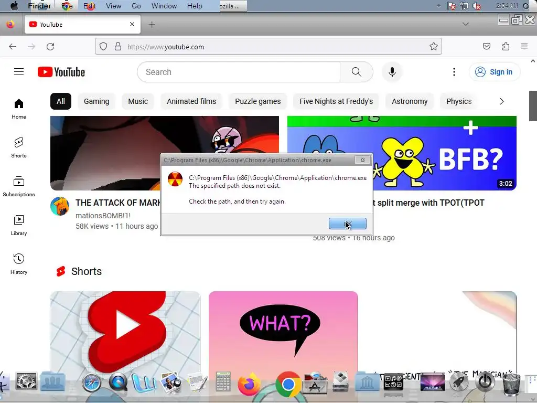Click the network monitor icon in menu bar
This screenshot has width=537, height=403.
pyautogui.click(x=464, y=6)
